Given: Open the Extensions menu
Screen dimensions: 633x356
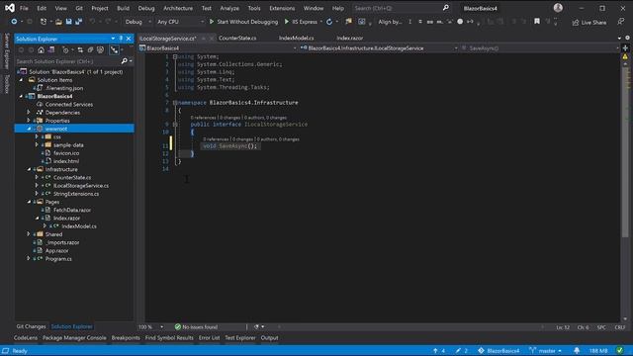Looking at the screenshot, I should pos(282,8).
